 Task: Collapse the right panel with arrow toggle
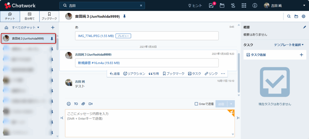point(238,118)
